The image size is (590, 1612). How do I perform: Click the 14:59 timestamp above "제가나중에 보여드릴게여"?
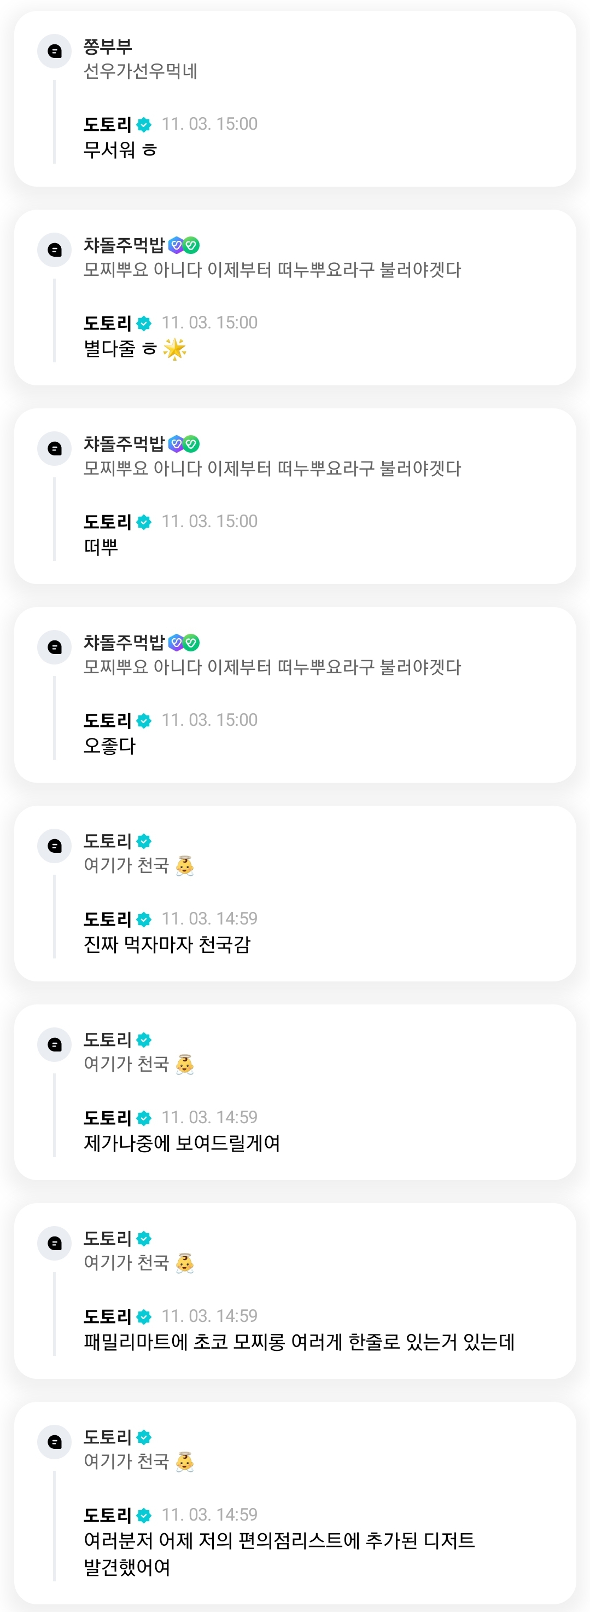click(209, 1117)
